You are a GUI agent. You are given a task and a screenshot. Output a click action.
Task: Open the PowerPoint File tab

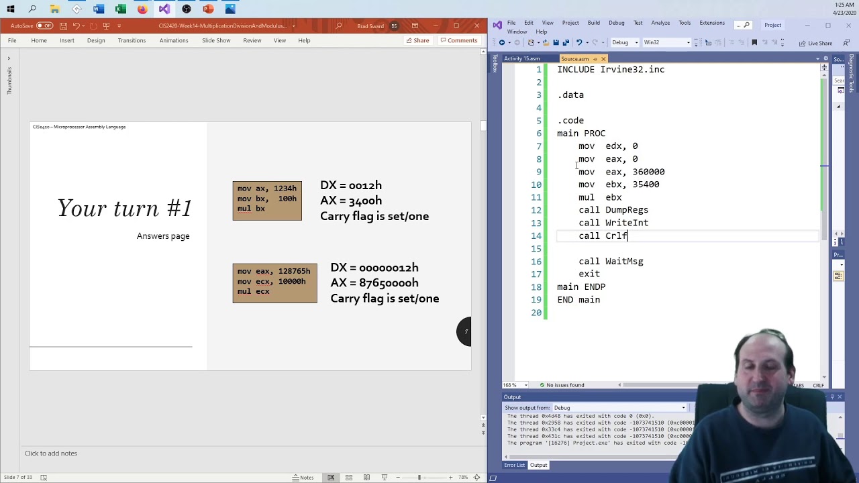[12, 40]
